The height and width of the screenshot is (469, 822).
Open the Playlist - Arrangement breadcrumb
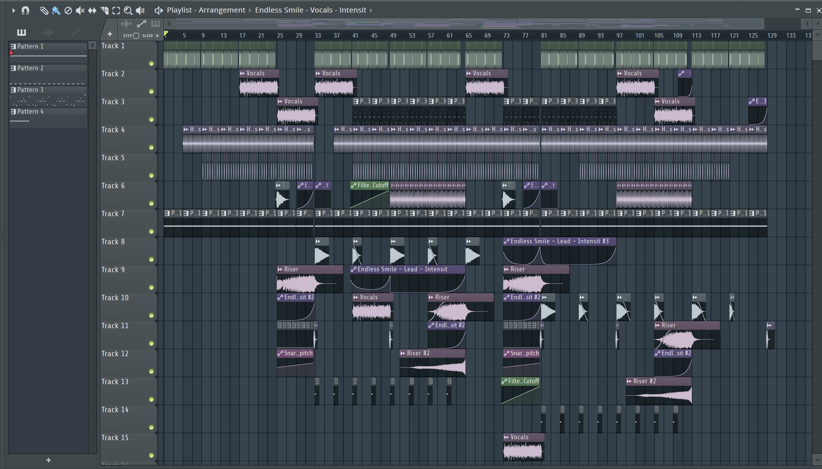pos(206,10)
